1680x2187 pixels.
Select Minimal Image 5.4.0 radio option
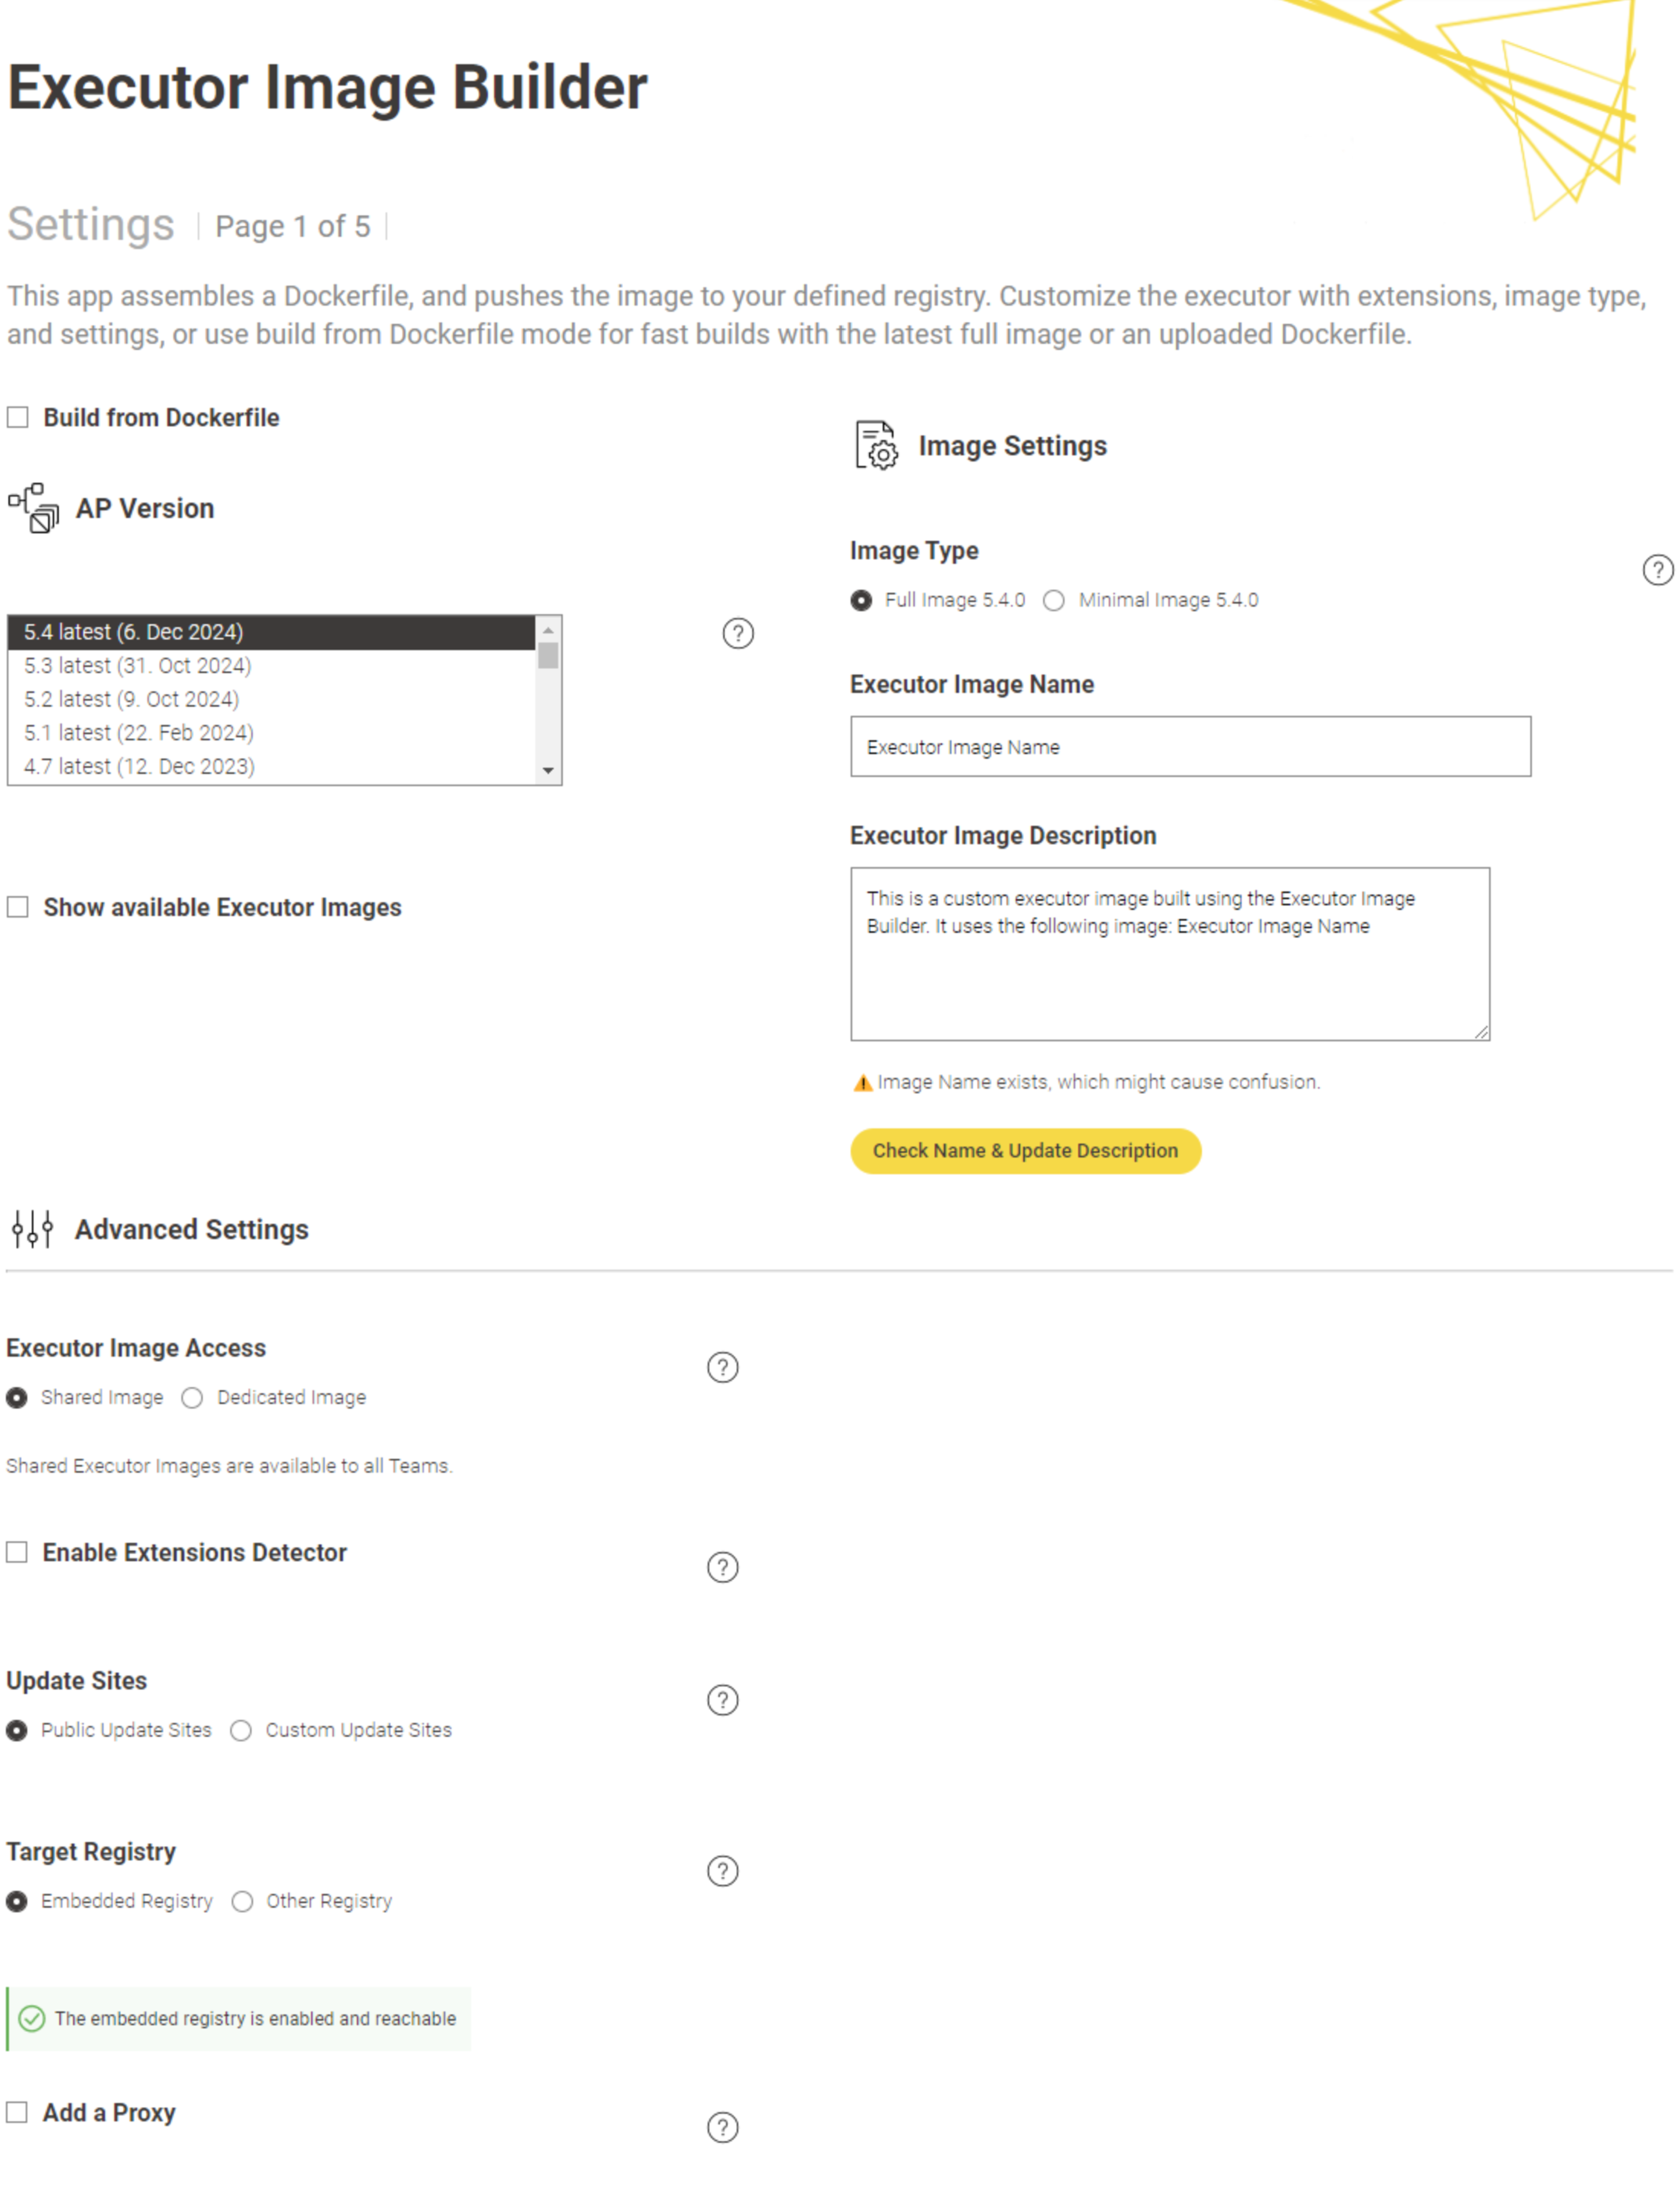tap(1054, 600)
